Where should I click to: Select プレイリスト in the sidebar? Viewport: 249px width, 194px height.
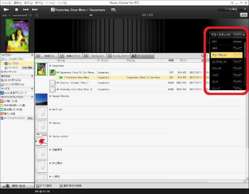pos(12,68)
